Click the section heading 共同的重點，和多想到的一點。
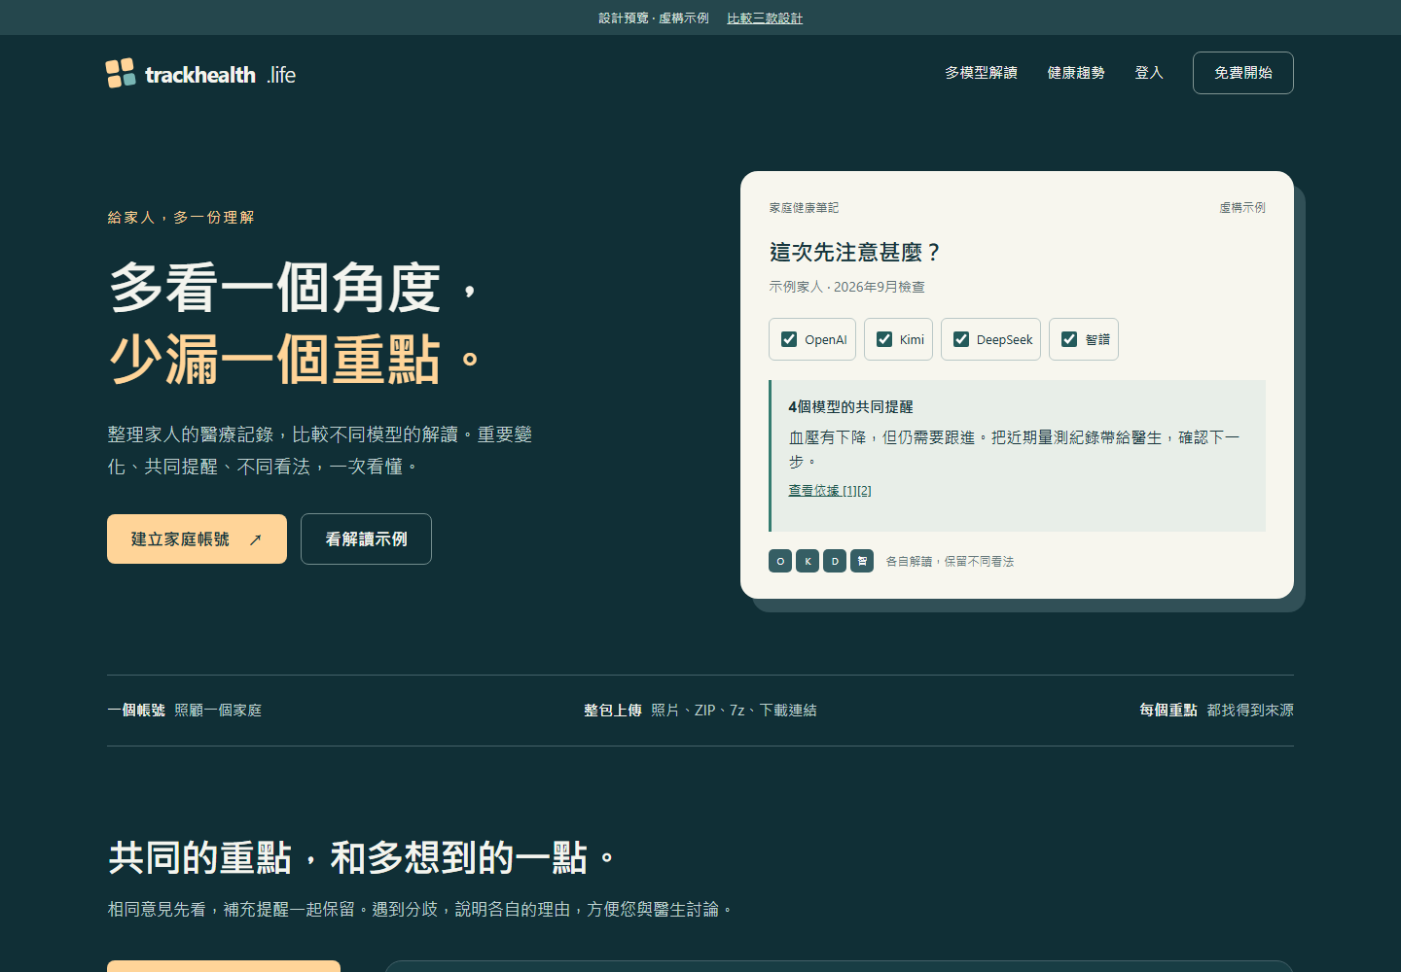 [362, 858]
